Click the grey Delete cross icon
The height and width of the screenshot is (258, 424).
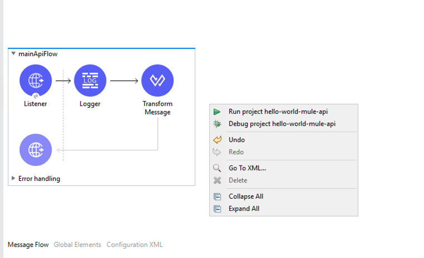pyautogui.click(x=217, y=180)
